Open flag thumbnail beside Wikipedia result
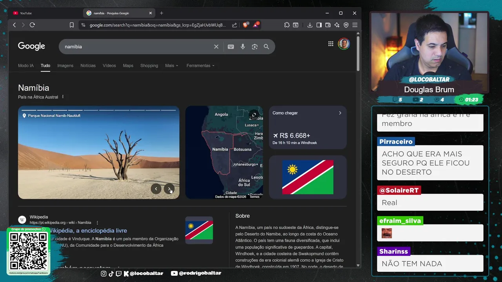Screen dimensions: 502x282 point(199,230)
